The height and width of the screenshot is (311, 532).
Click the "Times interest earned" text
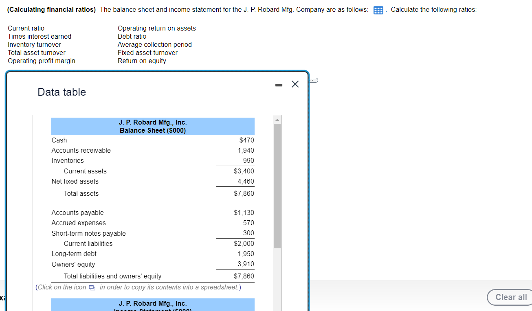[x=39, y=36]
